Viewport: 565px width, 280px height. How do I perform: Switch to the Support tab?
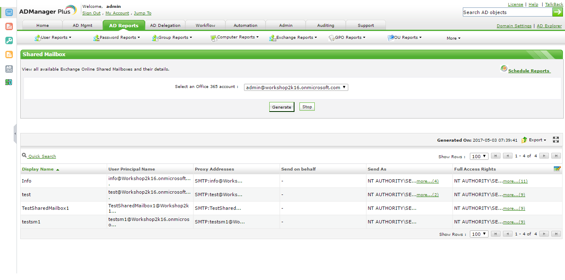click(x=366, y=25)
